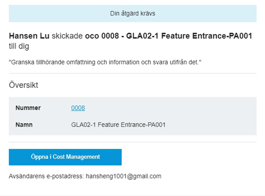This screenshot has height=196, width=265.
Task: Open the 0008 number link
Action: [x=78, y=108]
